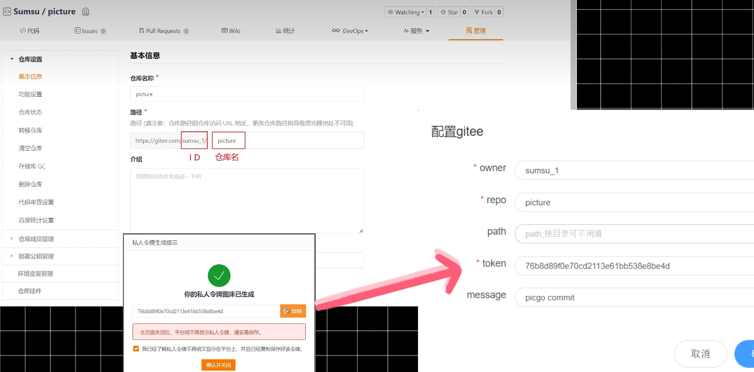The width and height of the screenshot is (754, 372).
Task: Toggle the token saved acknowledgment checkbox
Action: [136, 349]
